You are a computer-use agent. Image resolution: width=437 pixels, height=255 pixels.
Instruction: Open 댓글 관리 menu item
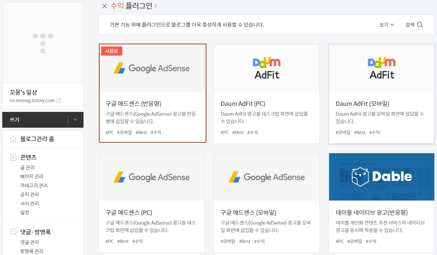pos(30,242)
